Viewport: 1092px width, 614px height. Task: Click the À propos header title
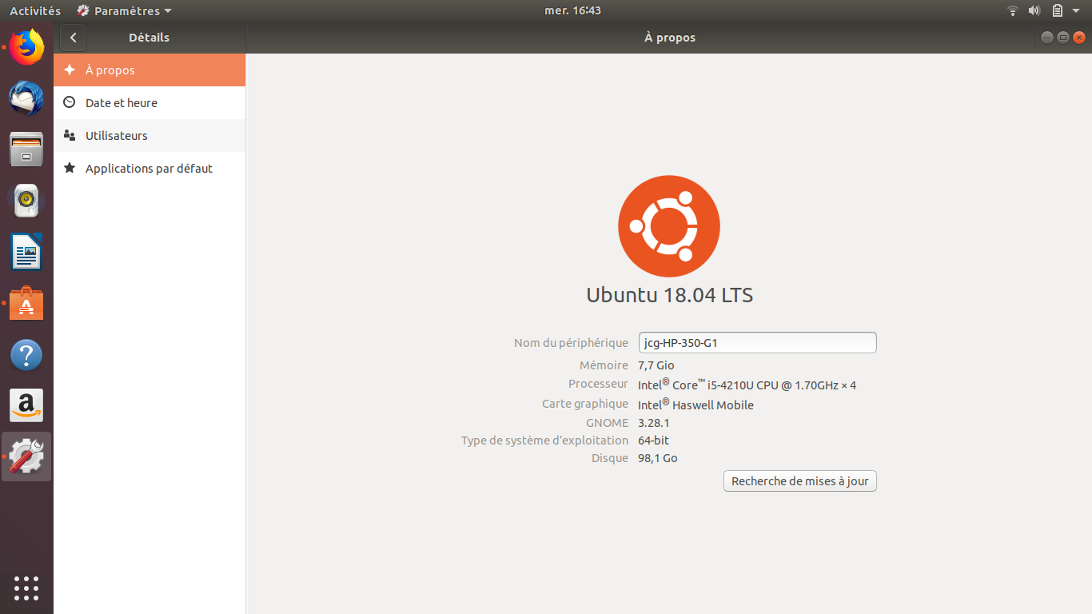click(670, 38)
